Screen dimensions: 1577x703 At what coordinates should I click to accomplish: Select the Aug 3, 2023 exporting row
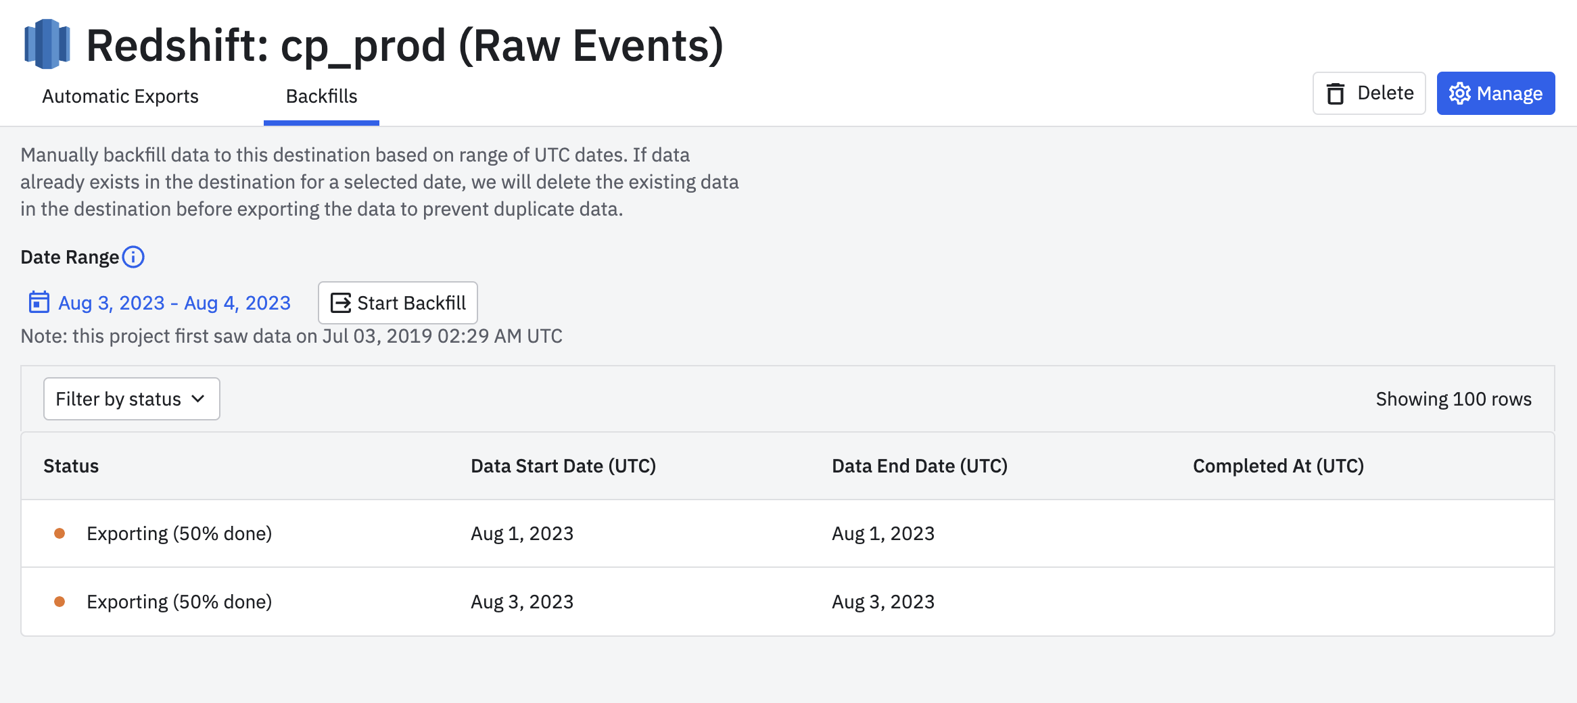point(787,602)
